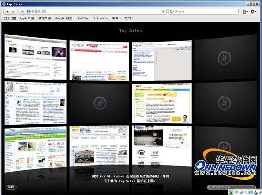Open the Page menu icon
Viewport: 262px width, 195px height.
245,12
